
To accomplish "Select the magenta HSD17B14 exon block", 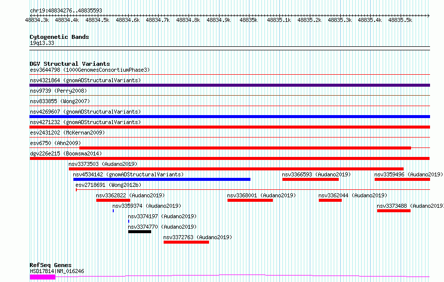I will [42, 277].
